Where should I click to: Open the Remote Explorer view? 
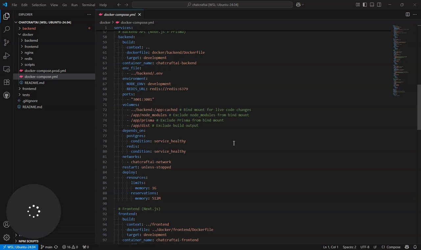point(6,69)
